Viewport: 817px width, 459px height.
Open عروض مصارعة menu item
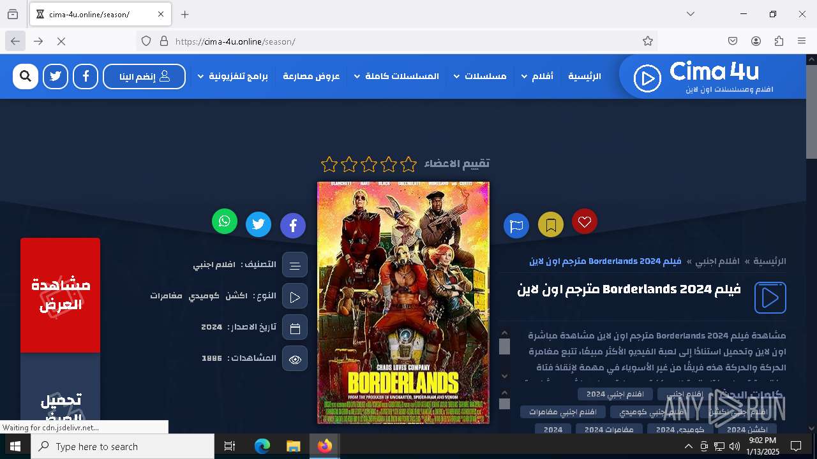coord(311,76)
